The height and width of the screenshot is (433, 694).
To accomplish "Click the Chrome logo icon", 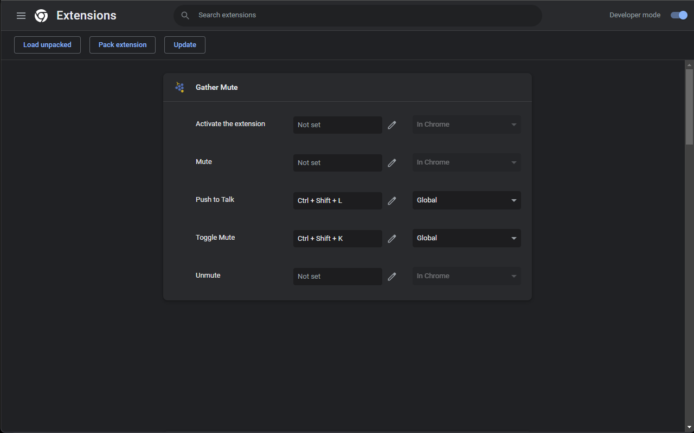I will pyautogui.click(x=41, y=16).
